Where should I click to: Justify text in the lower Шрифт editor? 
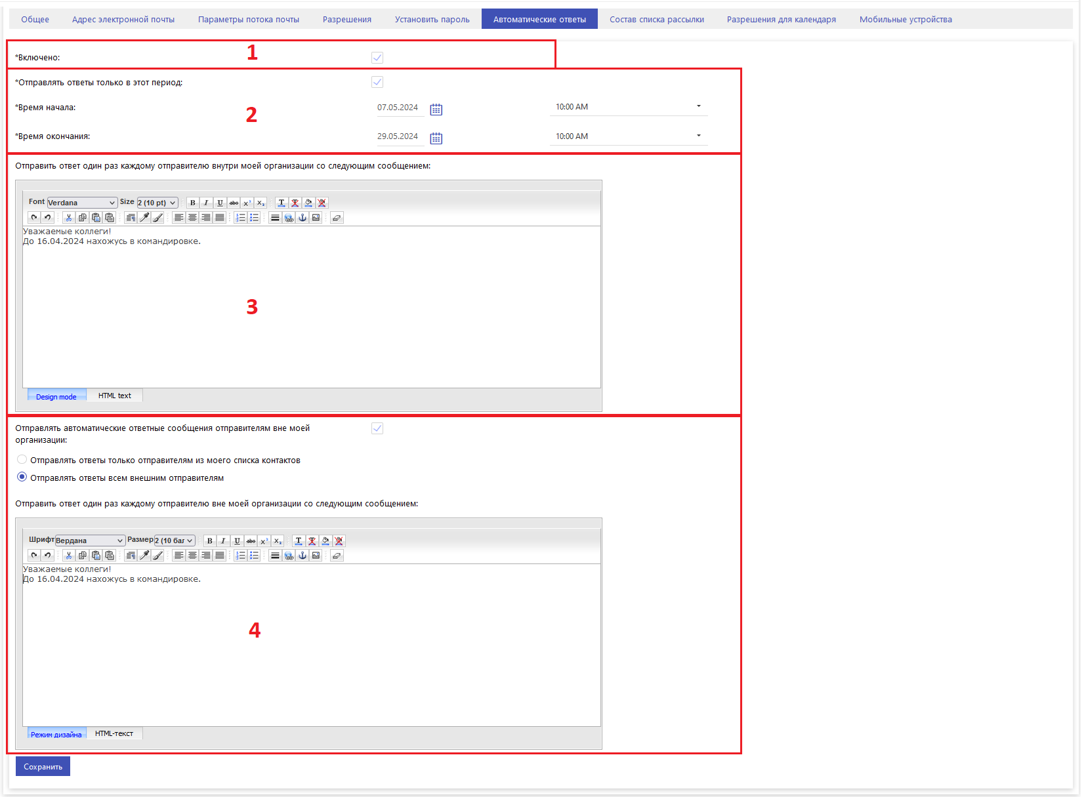point(220,556)
